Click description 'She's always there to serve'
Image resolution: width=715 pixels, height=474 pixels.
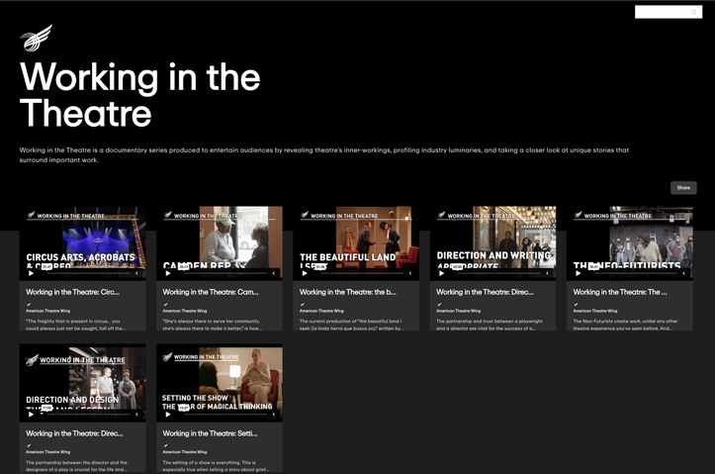tap(213, 325)
